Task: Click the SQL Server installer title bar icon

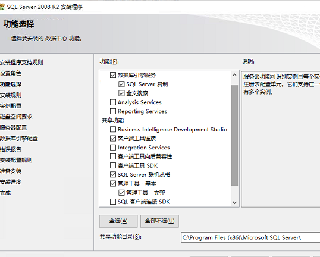Action: tap(2, 7)
